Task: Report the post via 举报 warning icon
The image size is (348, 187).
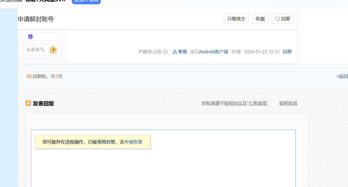Action: click(175, 52)
